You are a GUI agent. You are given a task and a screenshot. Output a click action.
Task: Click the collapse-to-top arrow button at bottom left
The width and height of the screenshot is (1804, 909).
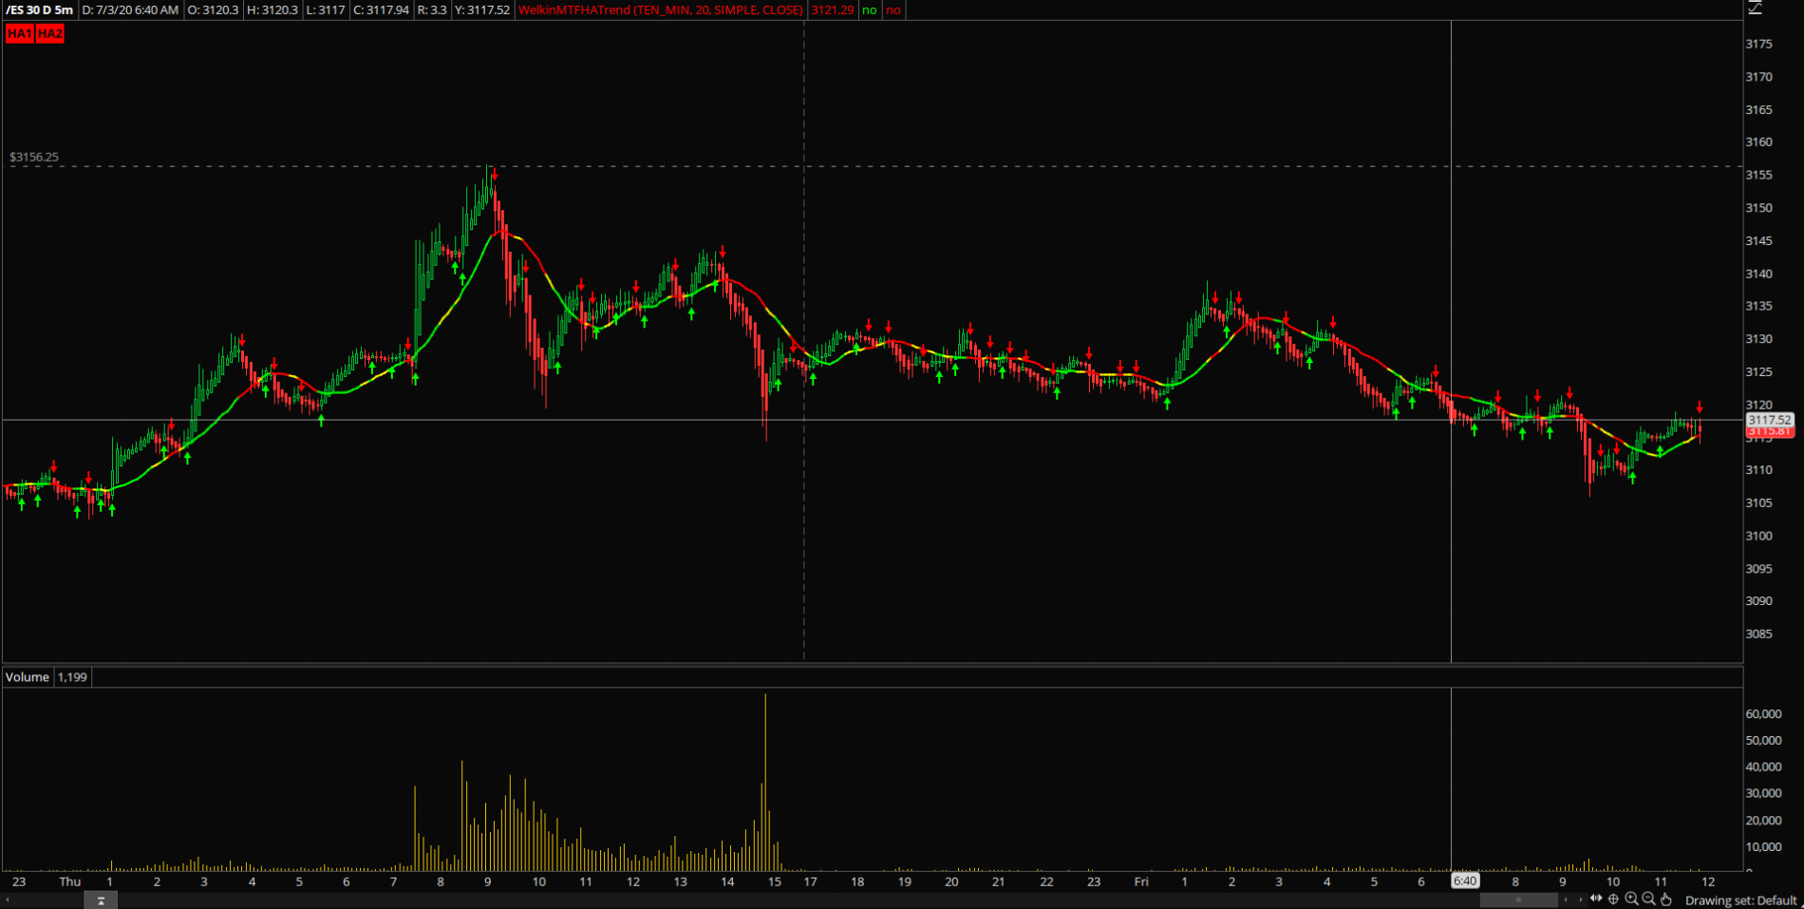[101, 900]
